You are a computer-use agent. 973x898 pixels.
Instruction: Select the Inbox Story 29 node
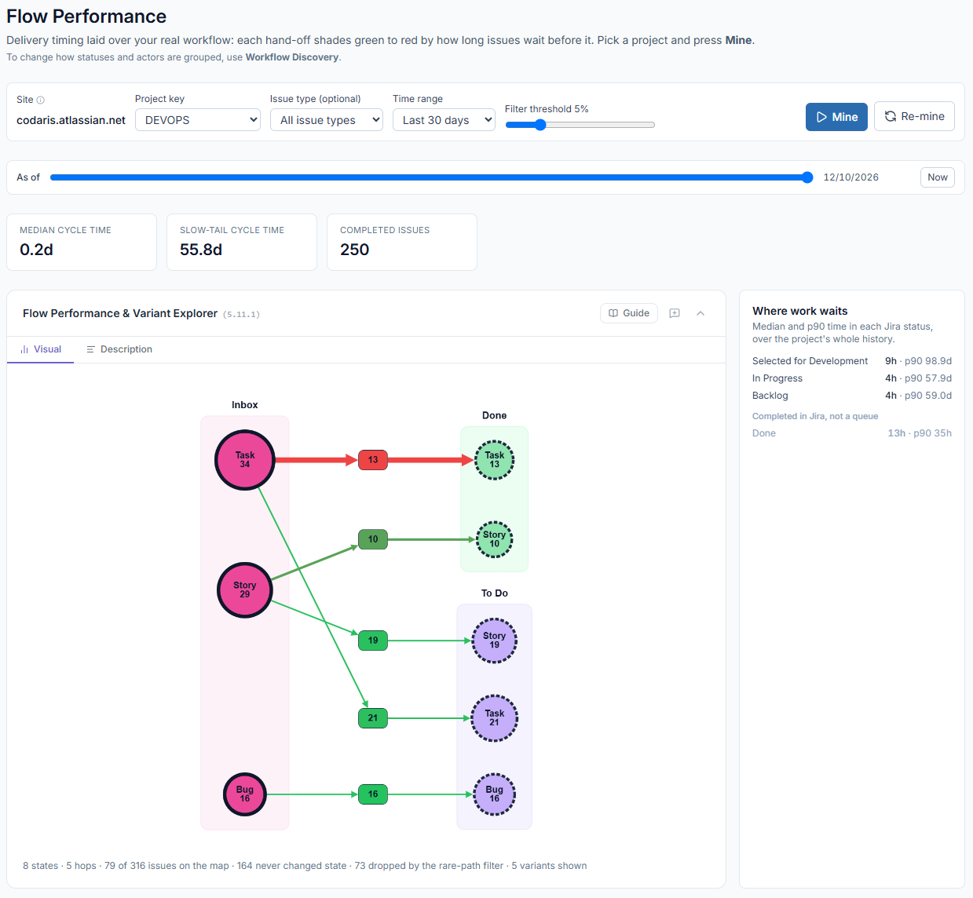click(245, 590)
